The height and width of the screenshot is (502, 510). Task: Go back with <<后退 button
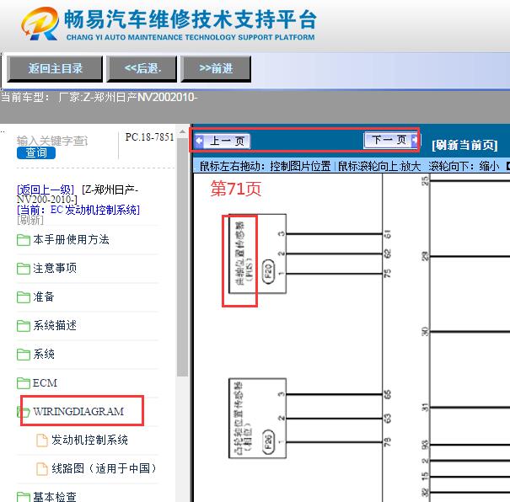tap(142, 68)
